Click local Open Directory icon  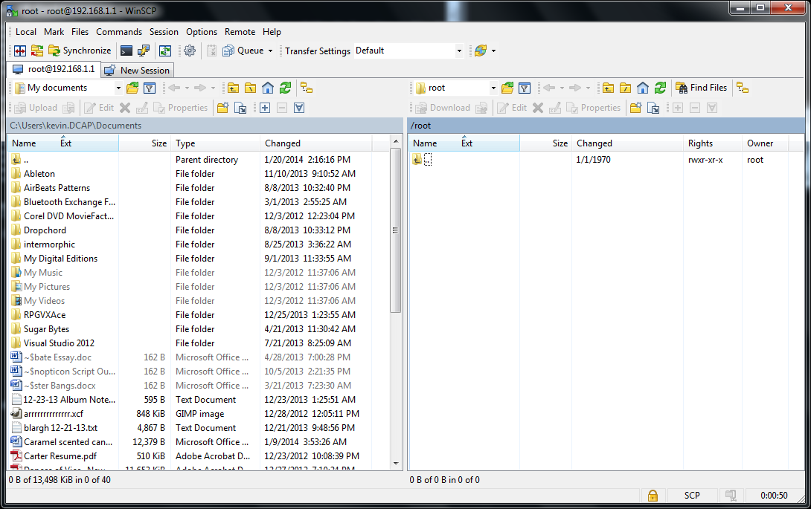132,88
